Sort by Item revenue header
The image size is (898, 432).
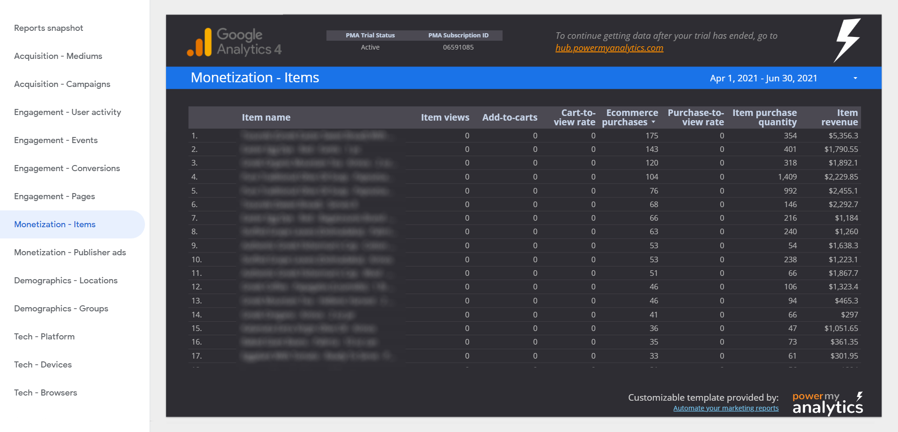coord(840,117)
